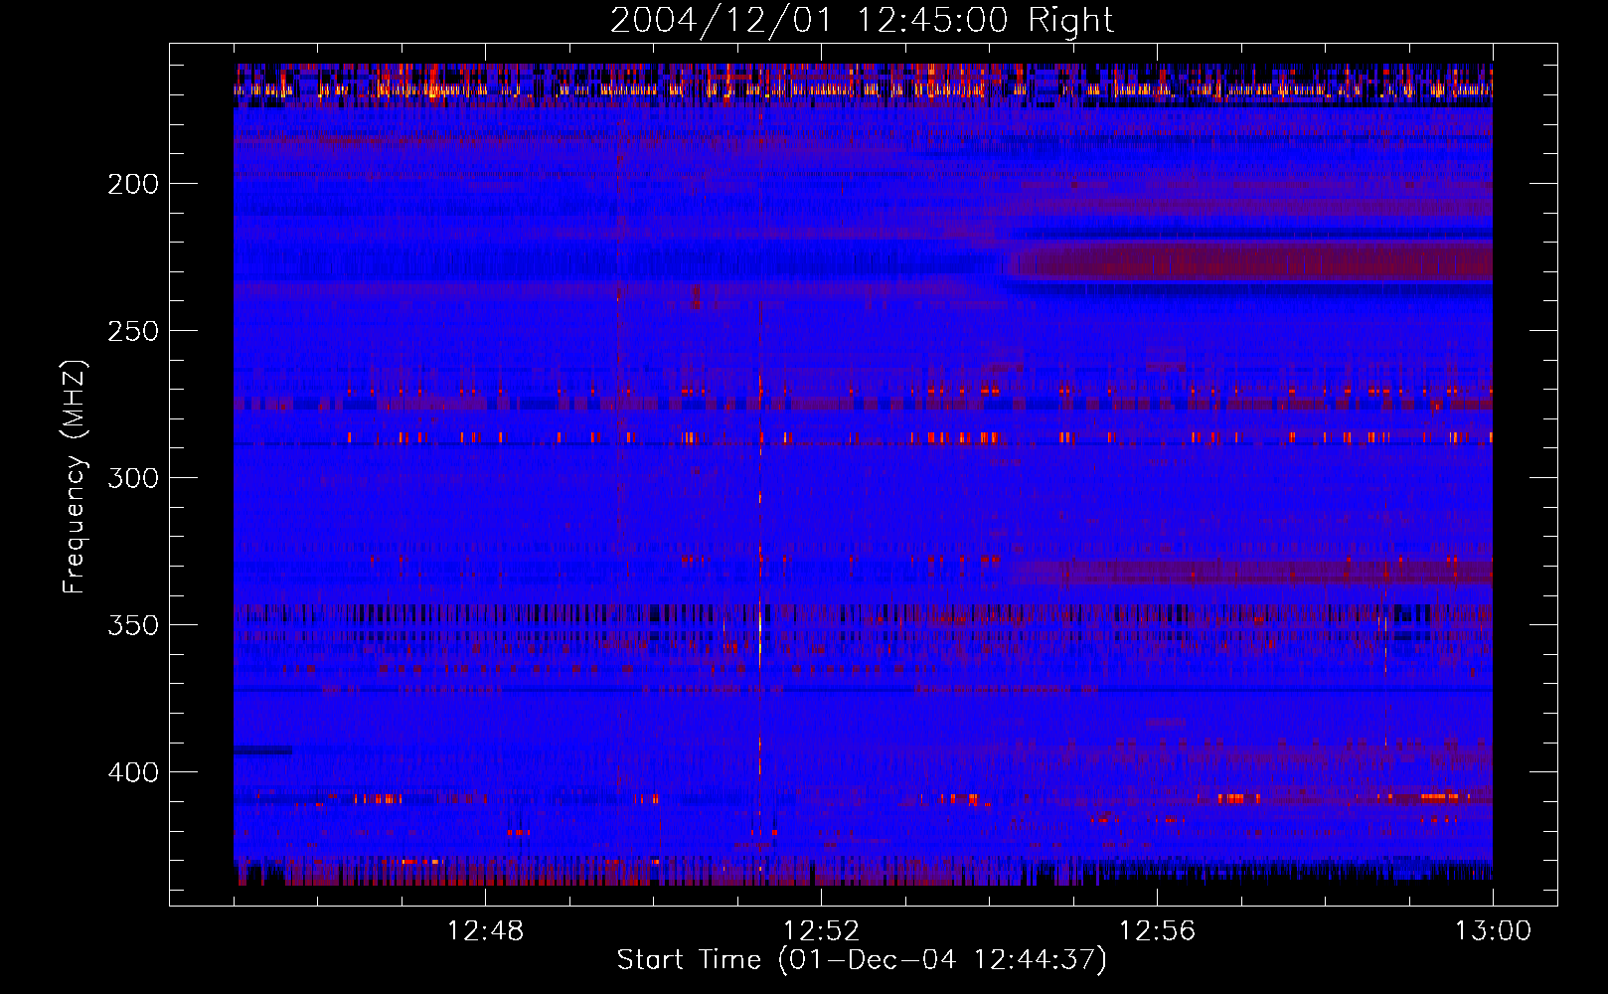Click the 'Frequency (MHZ)' axis label
The height and width of the screenshot is (994, 1608).
point(75,476)
